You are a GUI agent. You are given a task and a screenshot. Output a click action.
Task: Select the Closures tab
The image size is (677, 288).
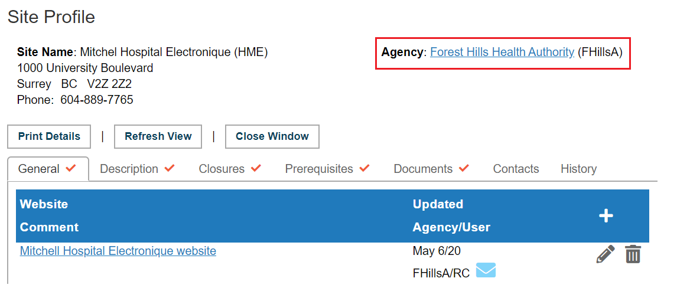pyautogui.click(x=230, y=169)
